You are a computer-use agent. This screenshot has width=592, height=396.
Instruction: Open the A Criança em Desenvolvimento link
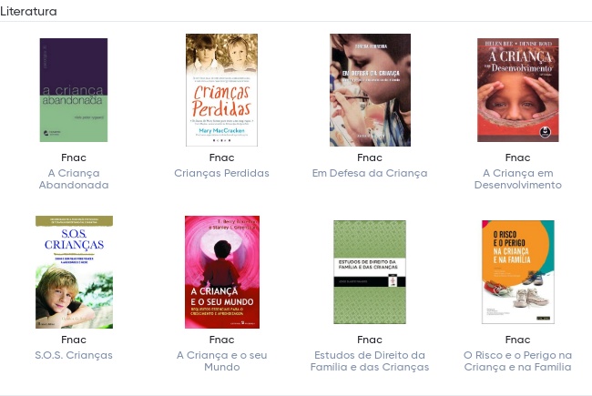518,179
